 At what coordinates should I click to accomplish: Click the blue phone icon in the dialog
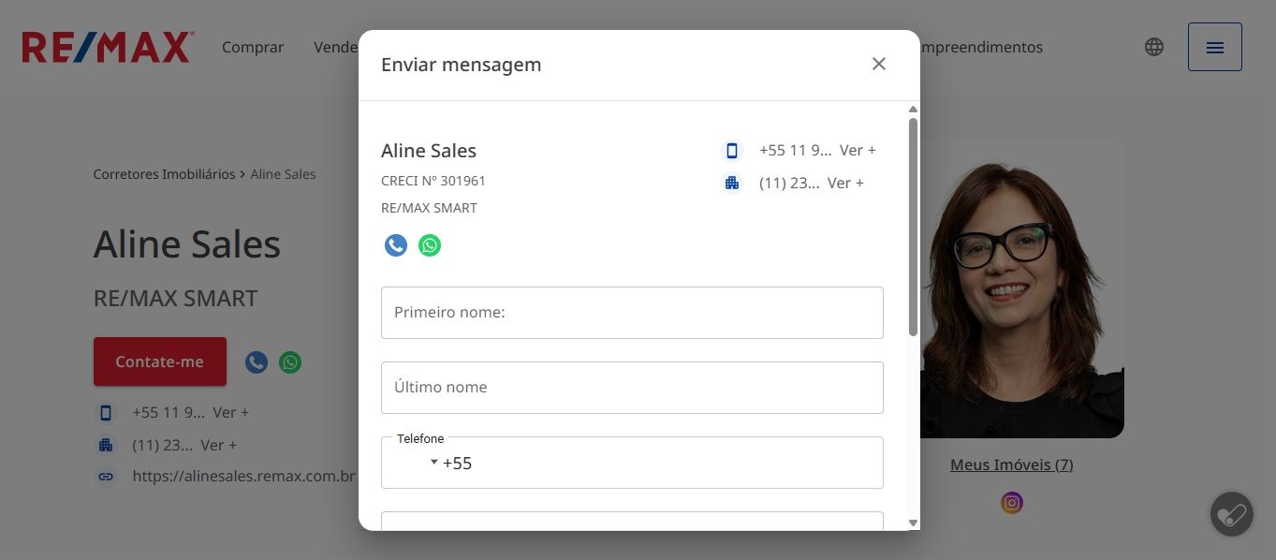(396, 245)
